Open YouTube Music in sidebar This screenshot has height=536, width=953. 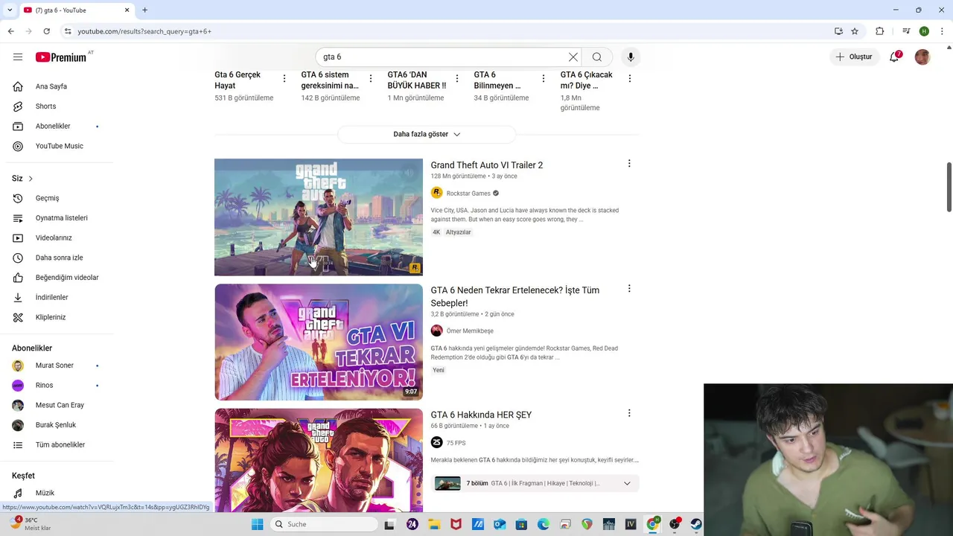(x=60, y=146)
